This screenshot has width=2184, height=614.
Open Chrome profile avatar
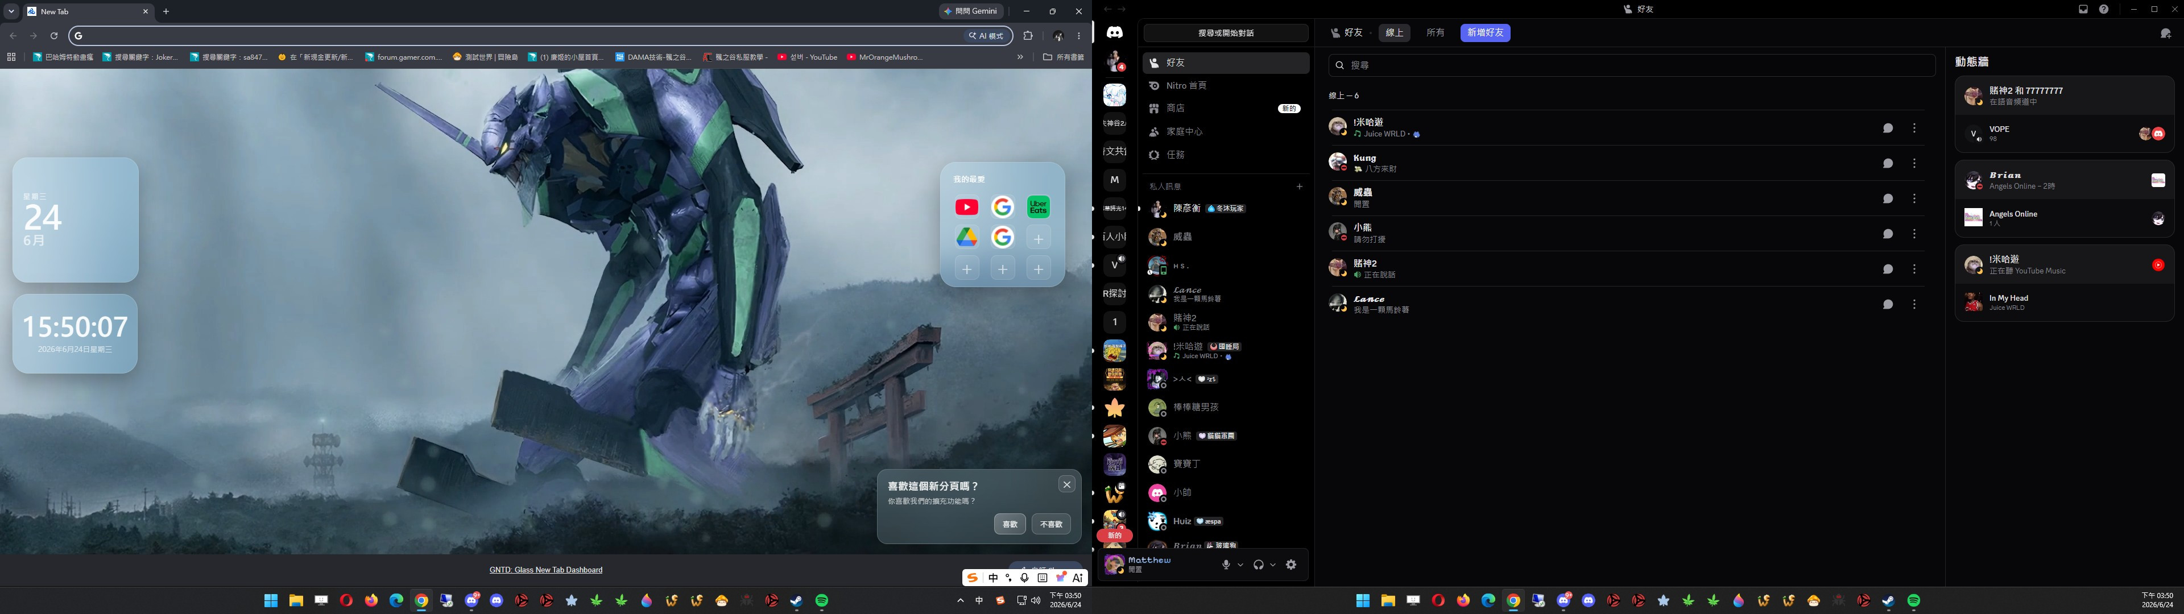[1058, 36]
